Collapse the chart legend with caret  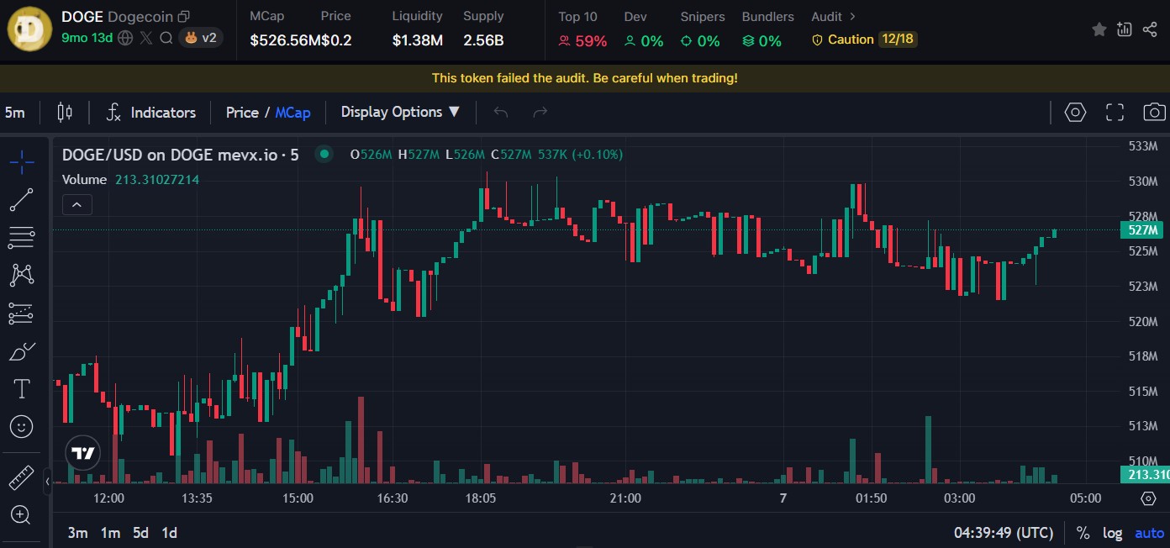tap(76, 204)
